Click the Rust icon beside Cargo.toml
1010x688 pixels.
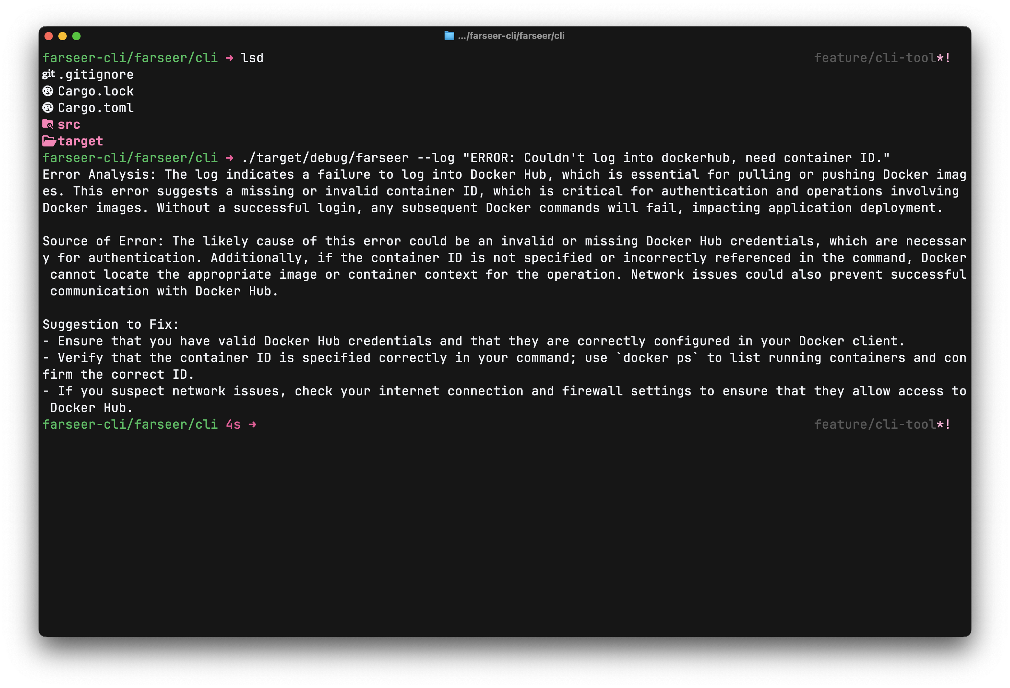pyautogui.click(x=48, y=107)
